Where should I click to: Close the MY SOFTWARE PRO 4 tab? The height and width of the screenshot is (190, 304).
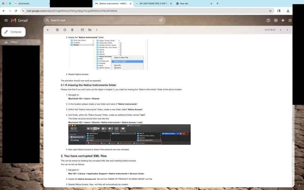[x=171, y=3]
